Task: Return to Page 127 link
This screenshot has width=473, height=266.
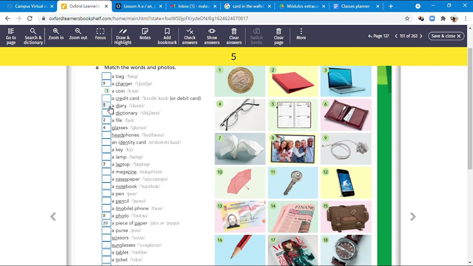Action: click(378, 36)
